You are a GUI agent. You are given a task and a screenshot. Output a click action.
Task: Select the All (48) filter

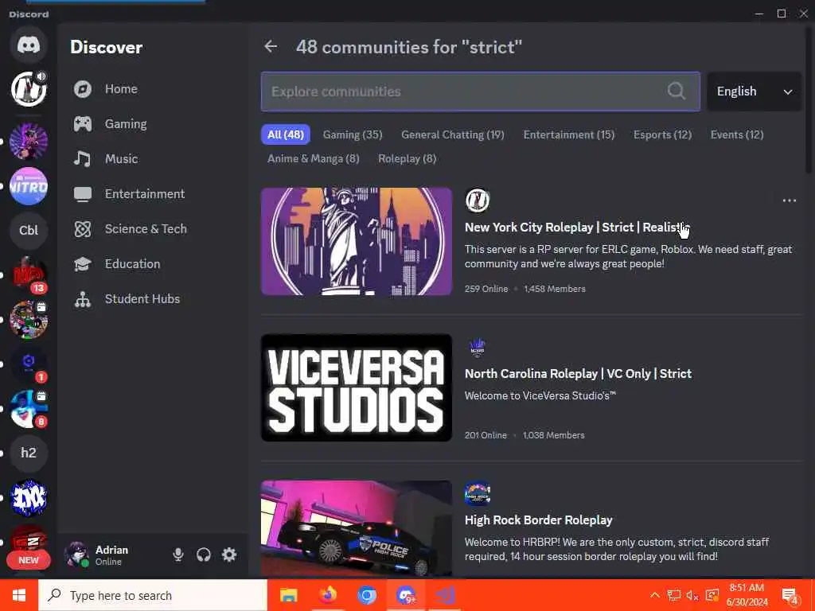pos(286,134)
